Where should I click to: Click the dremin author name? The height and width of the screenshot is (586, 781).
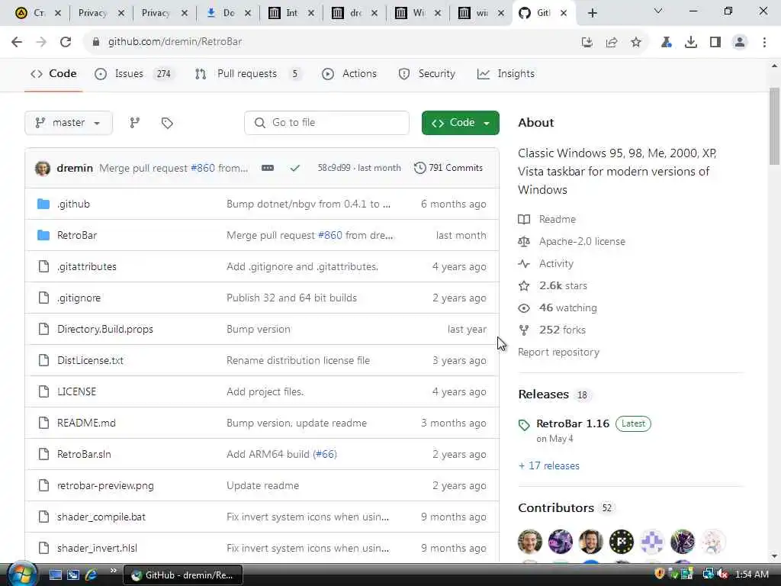pos(75,168)
